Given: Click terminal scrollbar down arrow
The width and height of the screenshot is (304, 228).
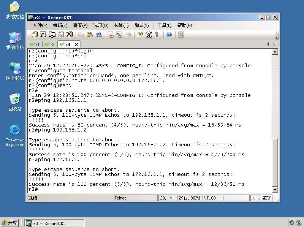Looking at the screenshot, I should tap(275, 190).
